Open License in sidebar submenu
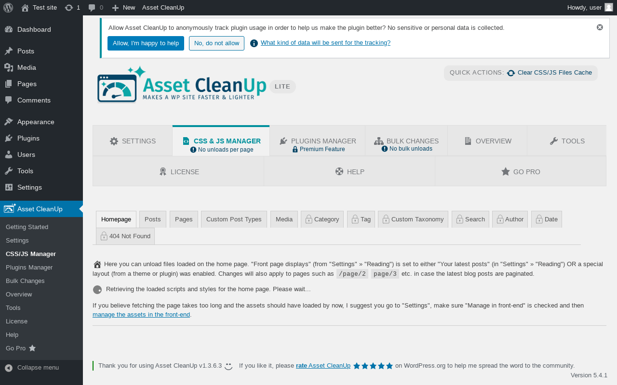Screen dimensions: 617x385 tap(16, 321)
